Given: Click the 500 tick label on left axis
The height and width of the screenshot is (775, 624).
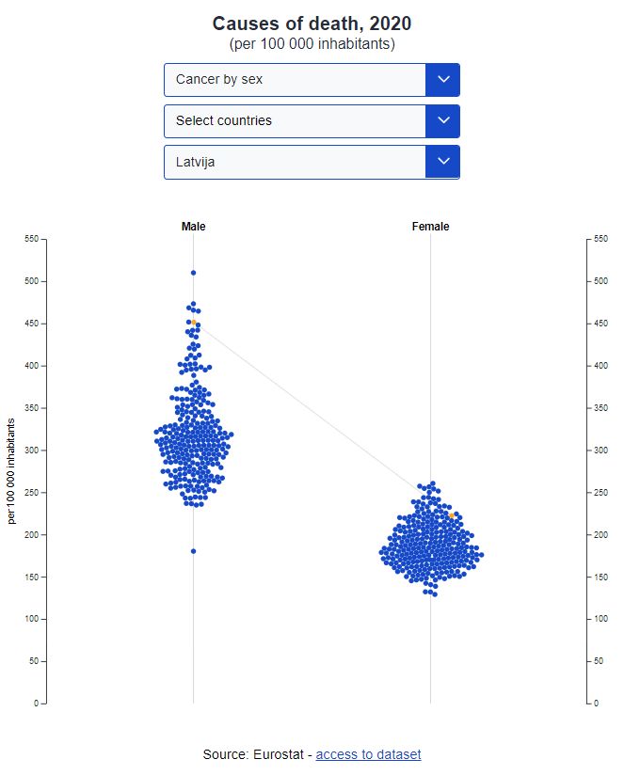Looking at the screenshot, I should click(31, 281).
